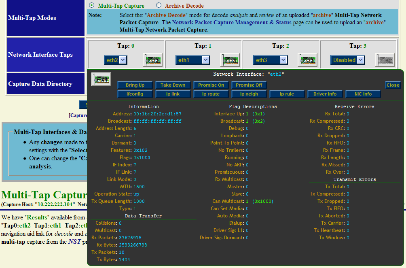Click the Capture Data Directory row label
The image size is (406, 268).
click(40, 84)
